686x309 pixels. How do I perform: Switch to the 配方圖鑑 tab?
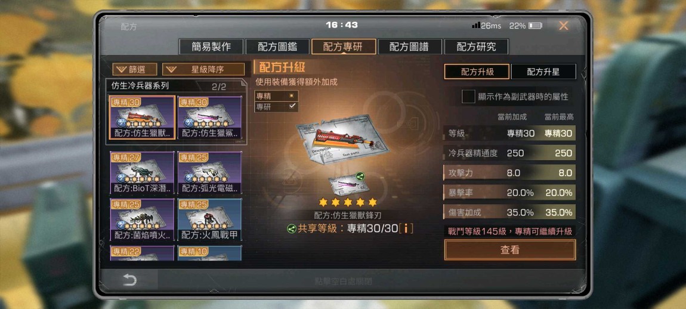pyautogui.click(x=276, y=47)
